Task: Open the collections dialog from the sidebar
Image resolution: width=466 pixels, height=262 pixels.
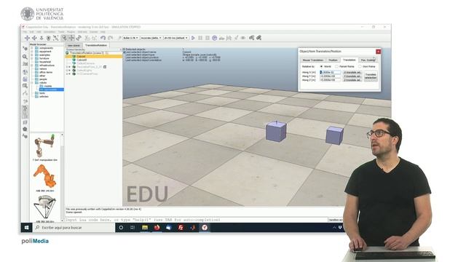Action: tap(25, 71)
